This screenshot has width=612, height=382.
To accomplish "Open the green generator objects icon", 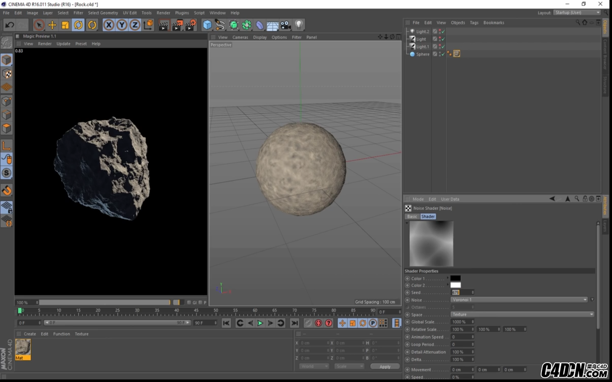I will click(x=234, y=25).
